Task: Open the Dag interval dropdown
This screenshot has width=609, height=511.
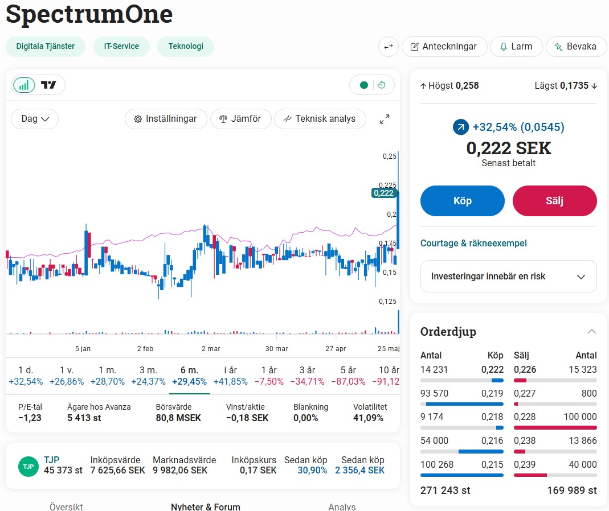Action: click(35, 119)
